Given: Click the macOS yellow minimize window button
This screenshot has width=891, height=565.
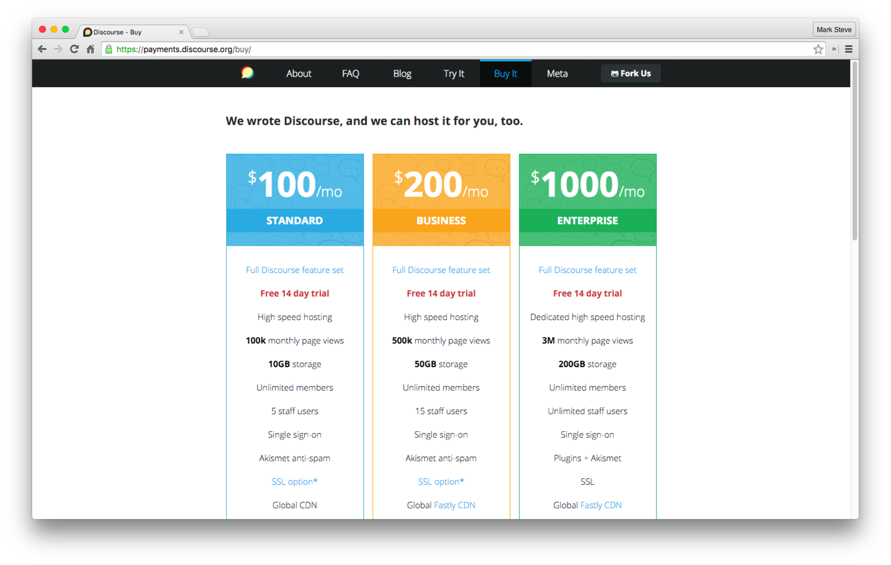Looking at the screenshot, I should tap(54, 30).
